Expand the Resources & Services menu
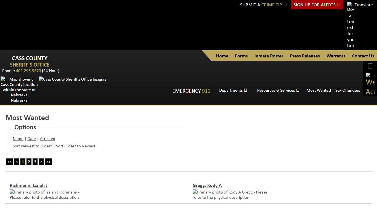Image resolution: width=377 pixels, height=212 pixels. 278,90
